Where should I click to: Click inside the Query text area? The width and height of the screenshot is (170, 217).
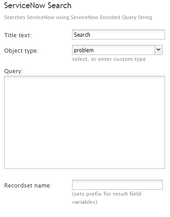click(x=84, y=122)
